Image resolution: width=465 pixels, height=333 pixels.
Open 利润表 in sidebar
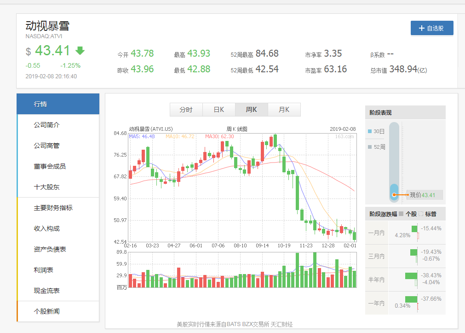pos(58,270)
